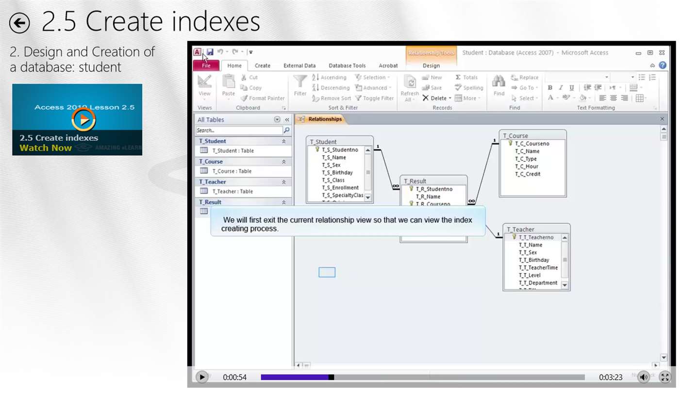Click Cut in the Clipboard group
The height and width of the screenshot is (393, 699).
(250, 77)
